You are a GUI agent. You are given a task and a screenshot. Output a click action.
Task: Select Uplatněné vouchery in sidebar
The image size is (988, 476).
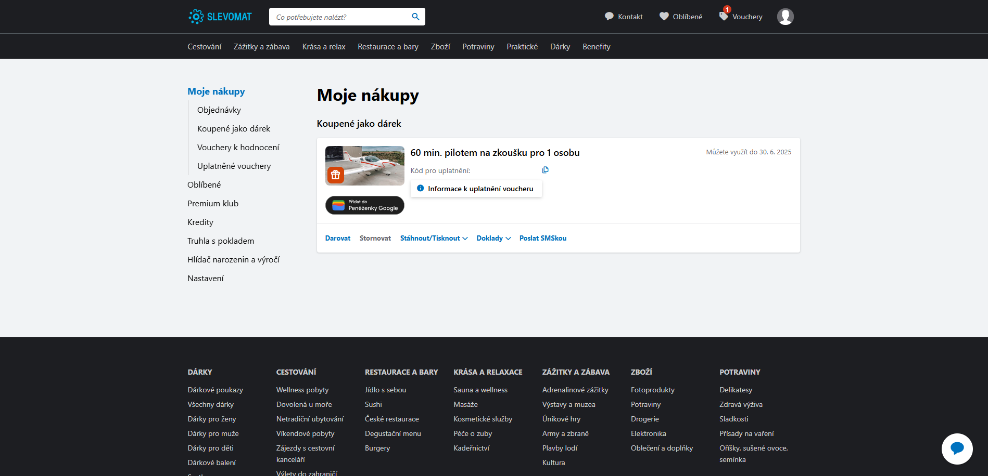pyautogui.click(x=234, y=166)
